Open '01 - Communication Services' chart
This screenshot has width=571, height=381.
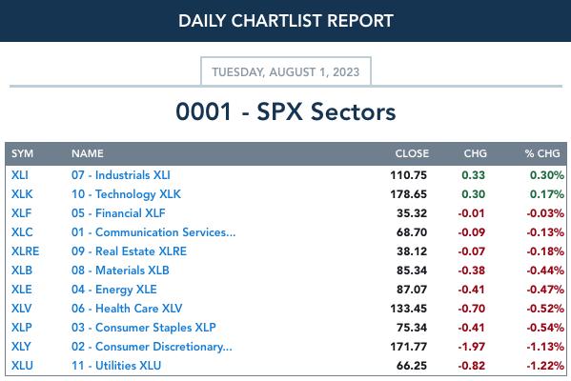153,232
